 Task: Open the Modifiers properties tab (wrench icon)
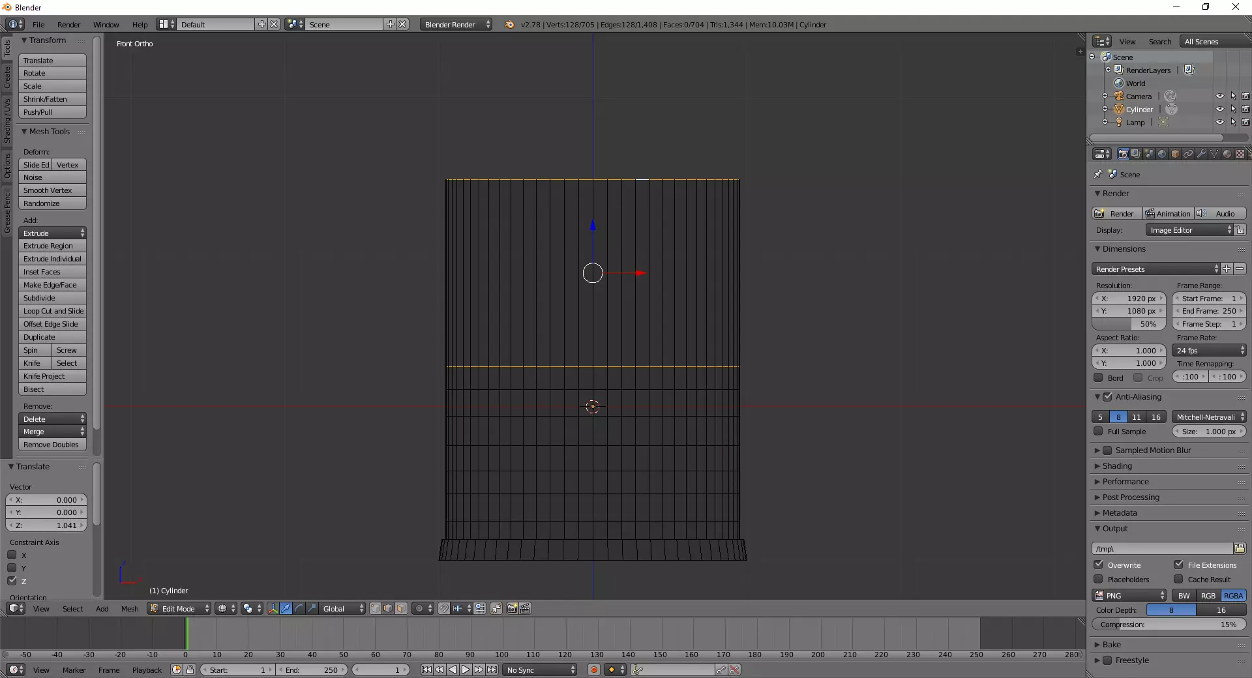pyautogui.click(x=1201, y=154)
